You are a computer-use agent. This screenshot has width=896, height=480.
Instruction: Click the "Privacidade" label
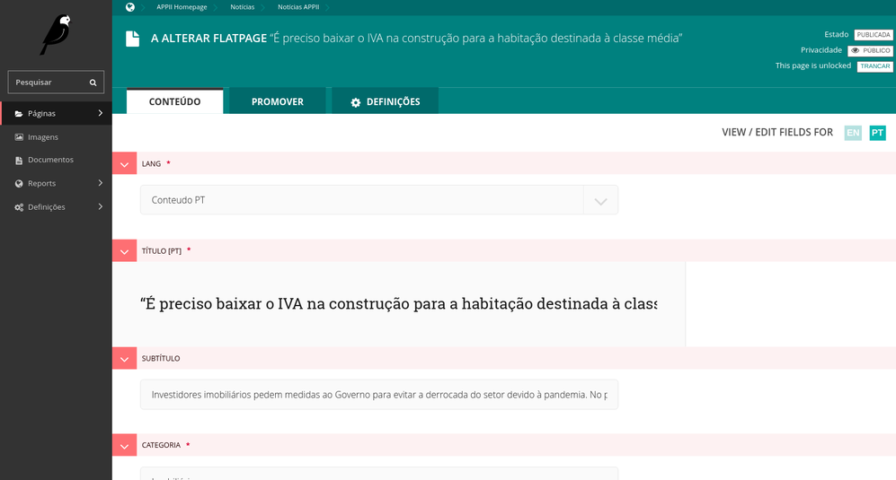[x=821, y=50]
